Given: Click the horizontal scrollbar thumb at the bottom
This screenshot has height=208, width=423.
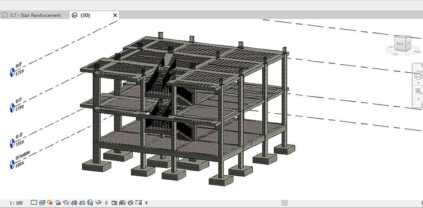Looking at the screenshot, I should tap(284, 203).
